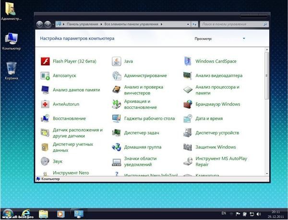Open the volume tray icon
288x220 pixels.
259,214
